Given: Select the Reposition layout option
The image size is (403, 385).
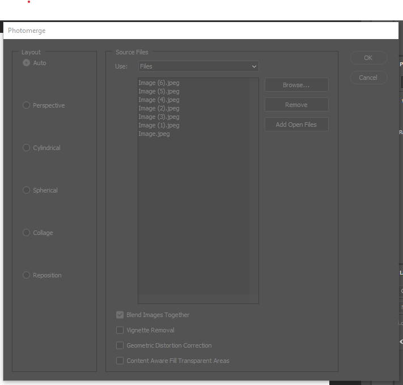Looking at the screenshot, I should (x=27, y=275).
